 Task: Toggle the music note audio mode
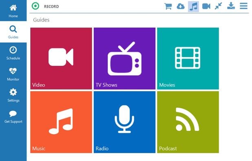[x=193, y=7]
